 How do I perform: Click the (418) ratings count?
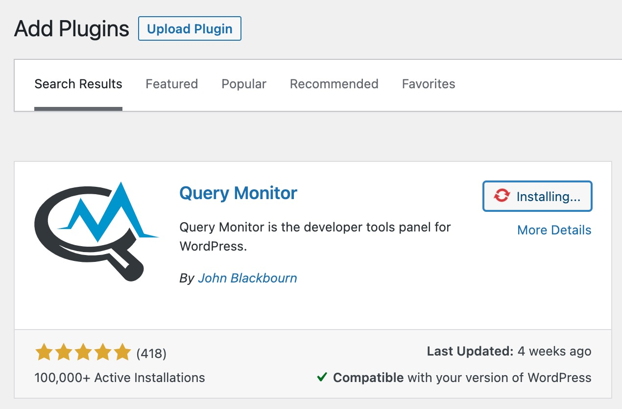click(151, 353)
